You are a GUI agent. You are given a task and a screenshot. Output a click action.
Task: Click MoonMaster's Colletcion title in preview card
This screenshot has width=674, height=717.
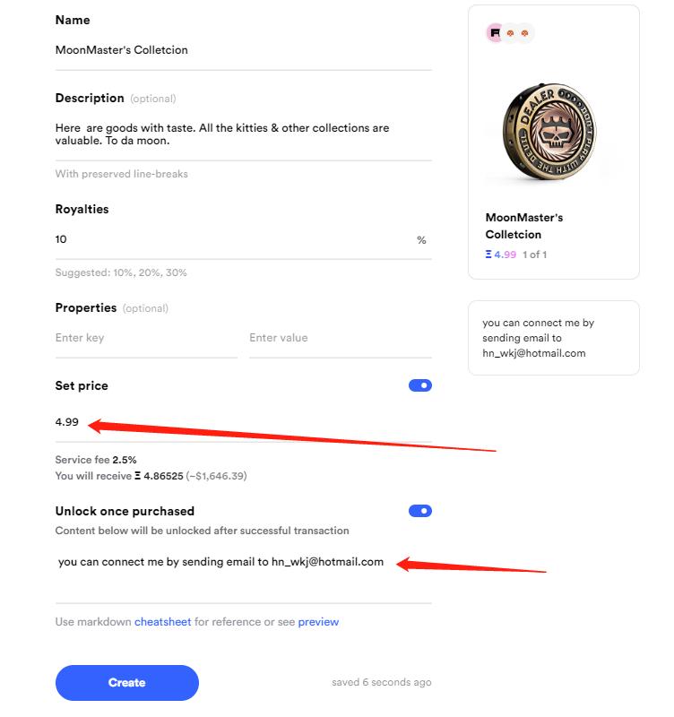(524, 226)
